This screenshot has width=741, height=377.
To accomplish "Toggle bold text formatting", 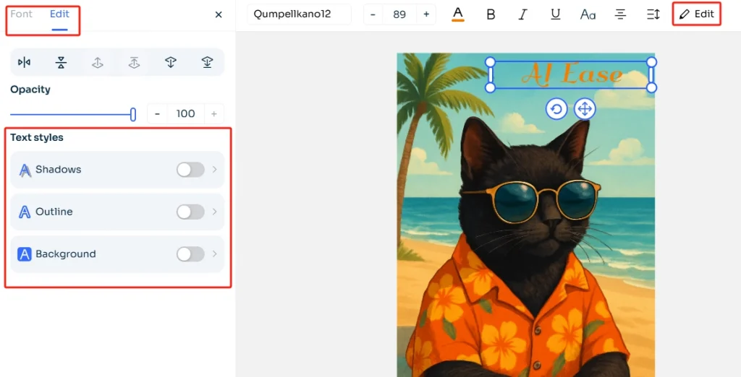I will pos(491,14).
